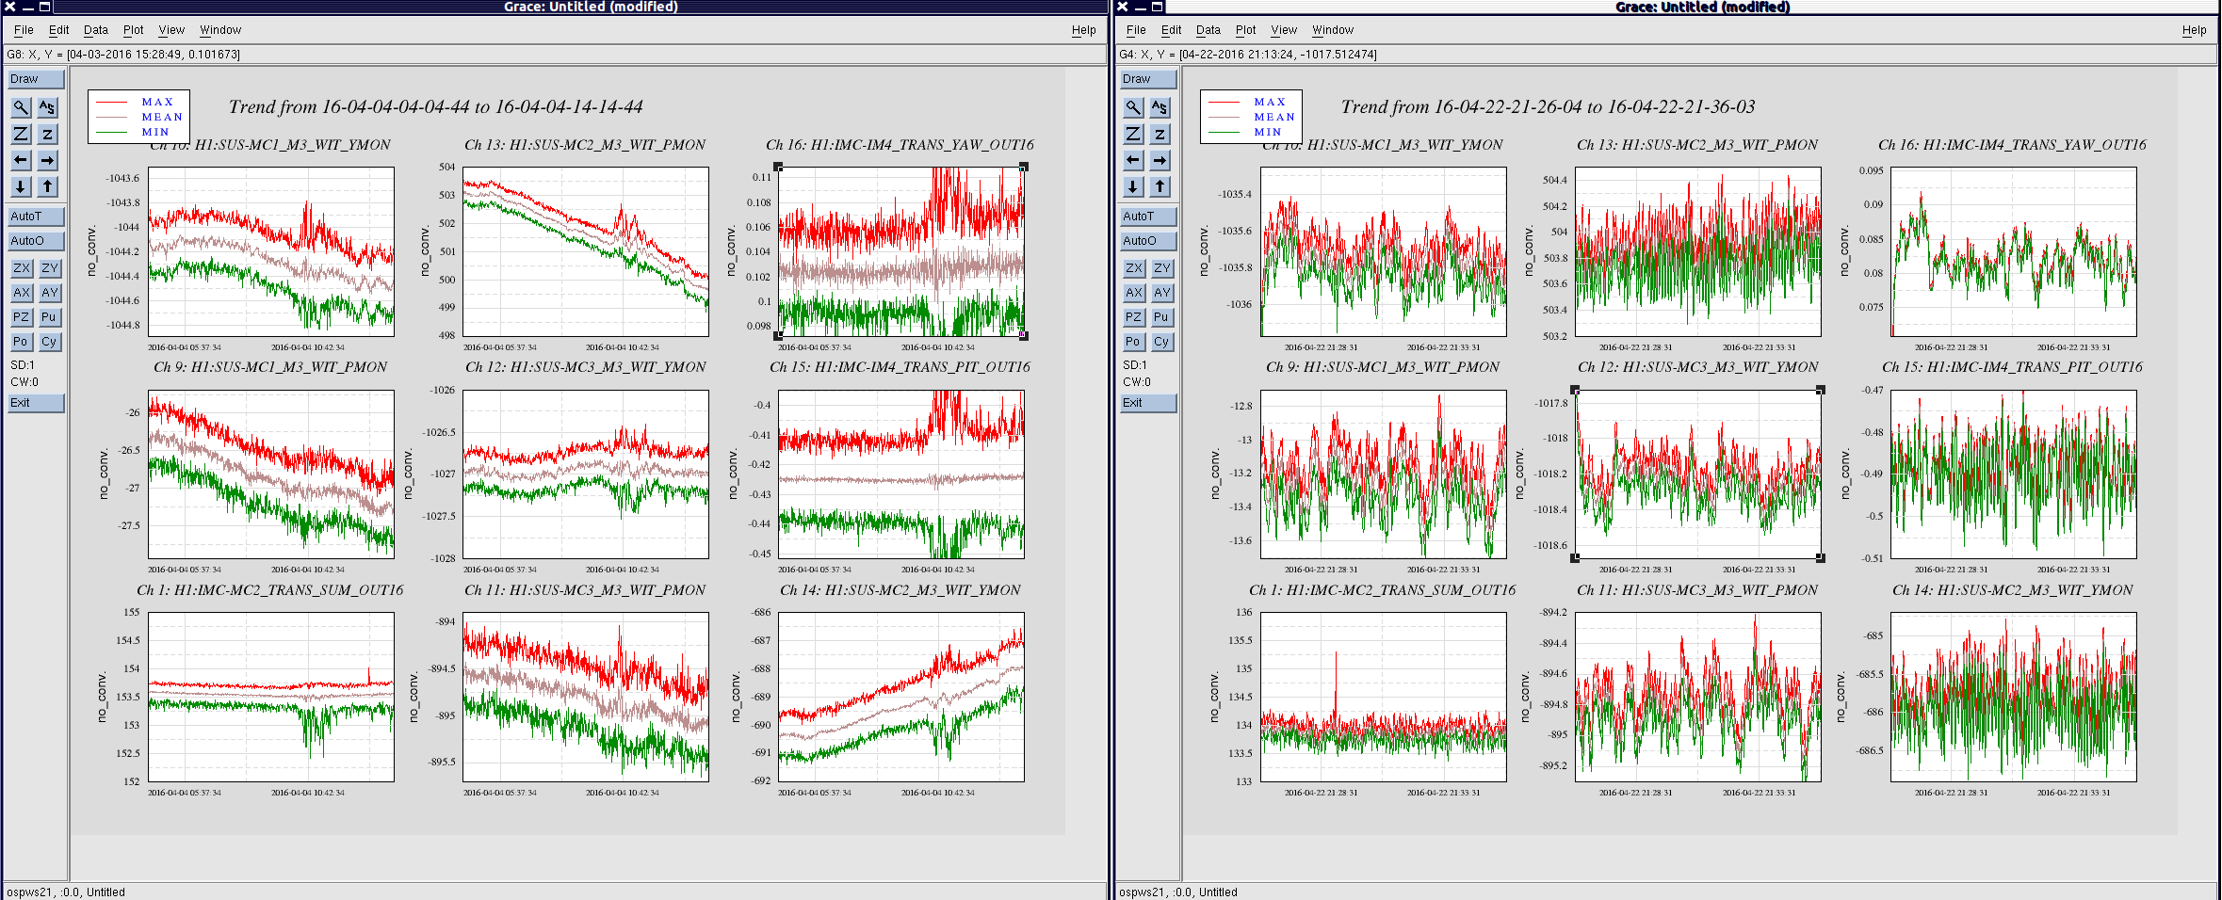
Task: Open Data menu in right Grace window
Action: (1208, 30)
